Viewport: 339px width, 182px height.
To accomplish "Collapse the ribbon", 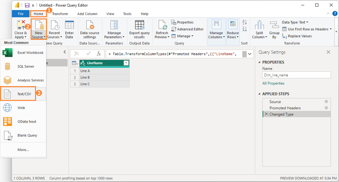I will coord(328,14).
